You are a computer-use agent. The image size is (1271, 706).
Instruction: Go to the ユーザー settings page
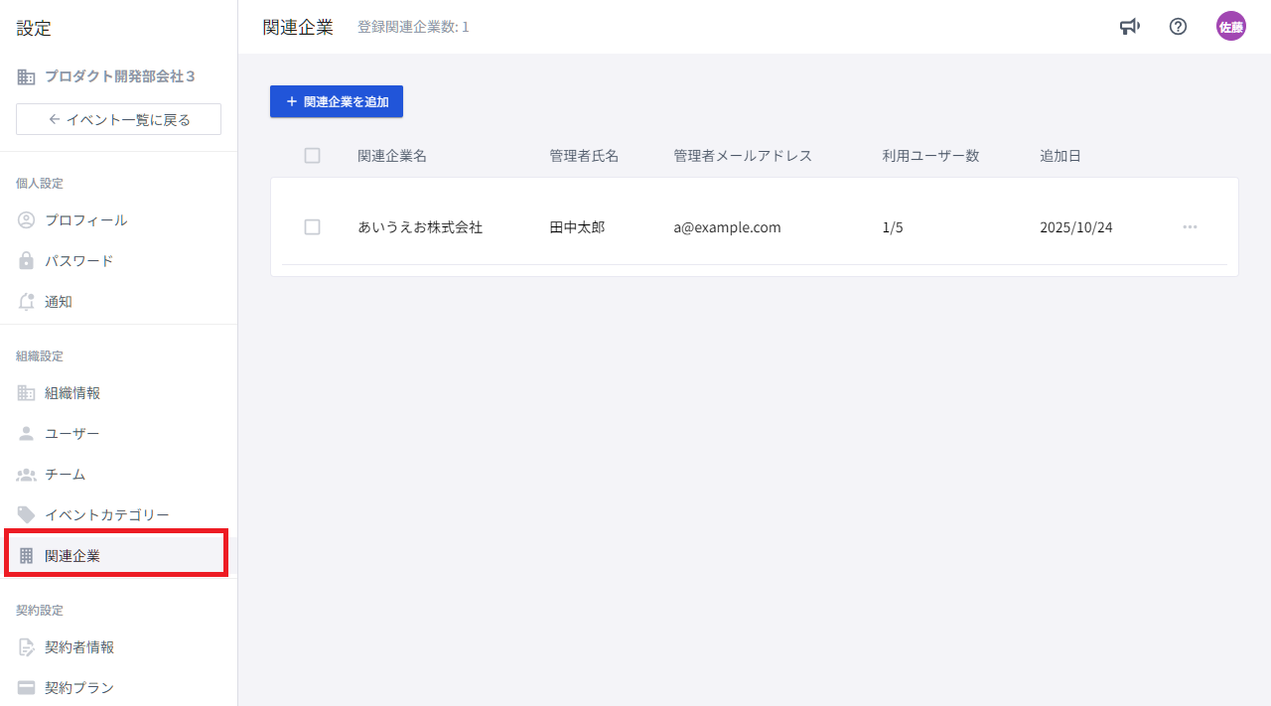[71, 434]
